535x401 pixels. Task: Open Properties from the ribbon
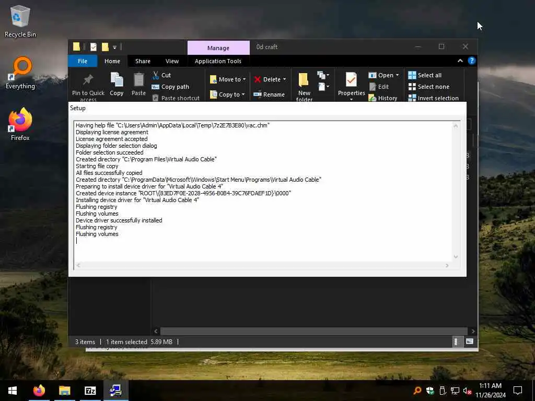pyautogui.click(x=351, y=86)
